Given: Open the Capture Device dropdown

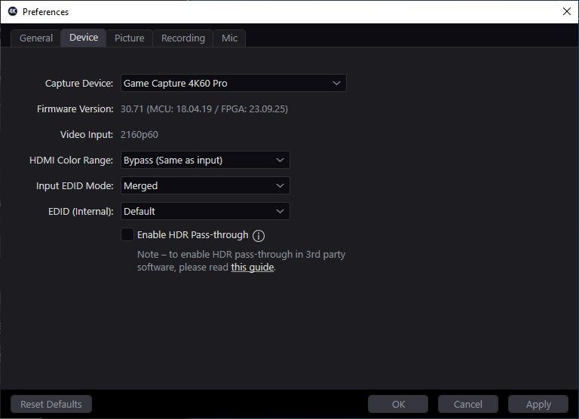Looking at the screenshot, I should click(234, 83).
